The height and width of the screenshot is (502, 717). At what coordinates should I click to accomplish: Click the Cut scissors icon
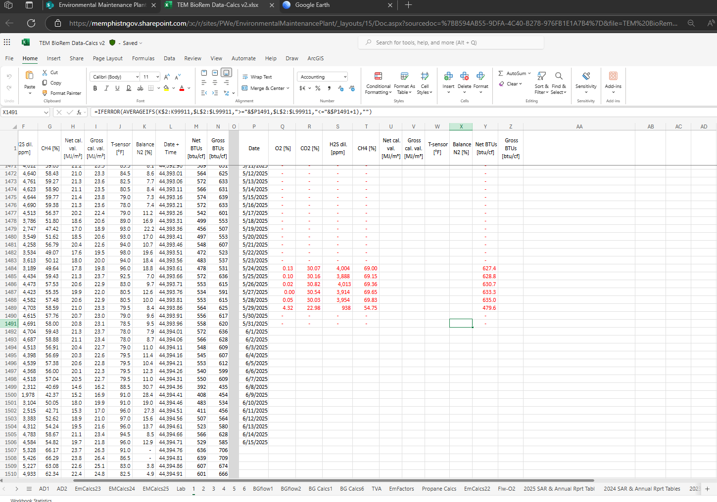click(x=45, y=73)
